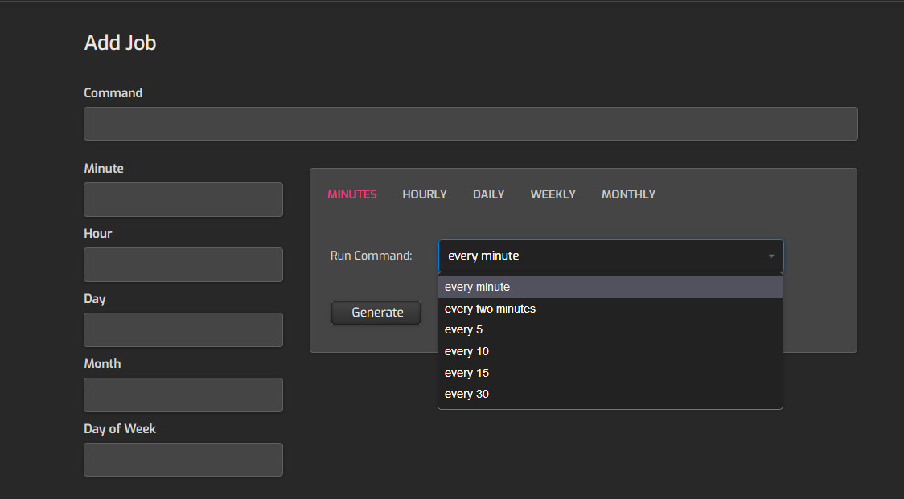This screenshot has height=499, width=904.
Task: Choose the 'every 15' option
Action: point(466,373)
